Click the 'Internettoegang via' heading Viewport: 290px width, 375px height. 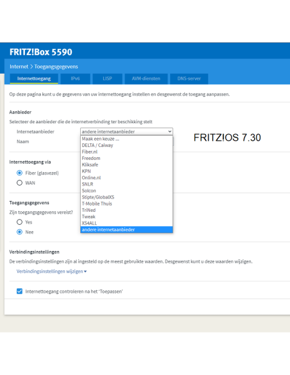(x=30, y=162)
